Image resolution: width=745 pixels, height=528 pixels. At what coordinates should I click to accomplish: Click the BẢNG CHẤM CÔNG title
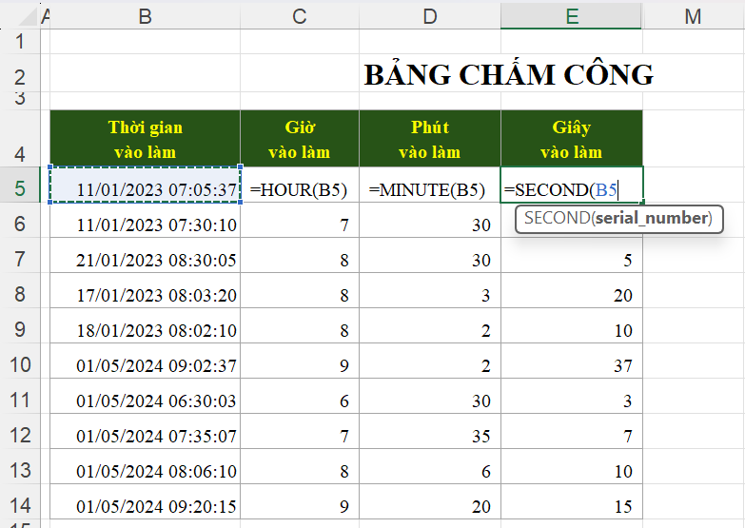point(508,75)
